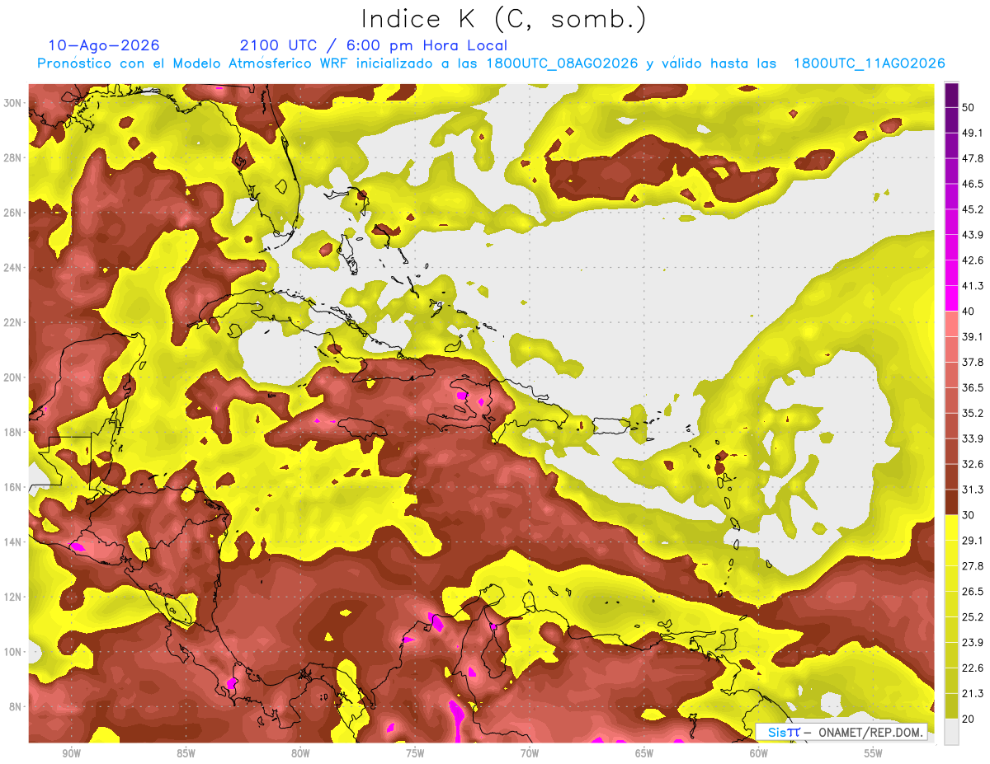Select the colorbar value 47.8
This screenshot has height=764, width=990.
click(x=972, y=158)
